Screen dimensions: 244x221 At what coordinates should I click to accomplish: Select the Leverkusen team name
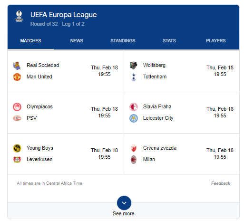point(39,159)
